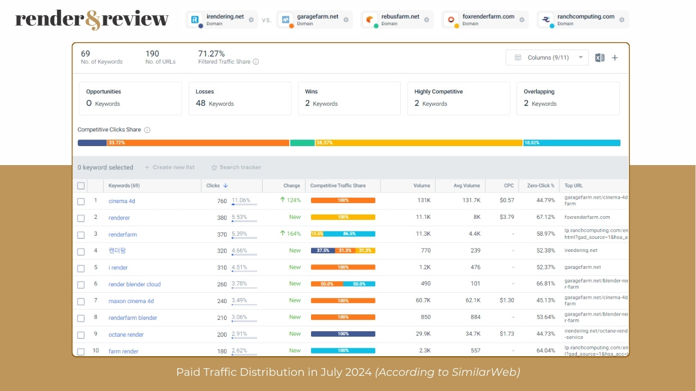The width and height of the screenshot is (696, 391).
Task: Check the i render row checkbox
Action: 81,268
